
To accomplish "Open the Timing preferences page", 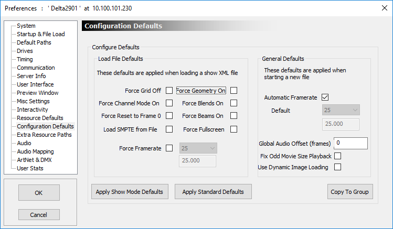I will pos(25,59).
